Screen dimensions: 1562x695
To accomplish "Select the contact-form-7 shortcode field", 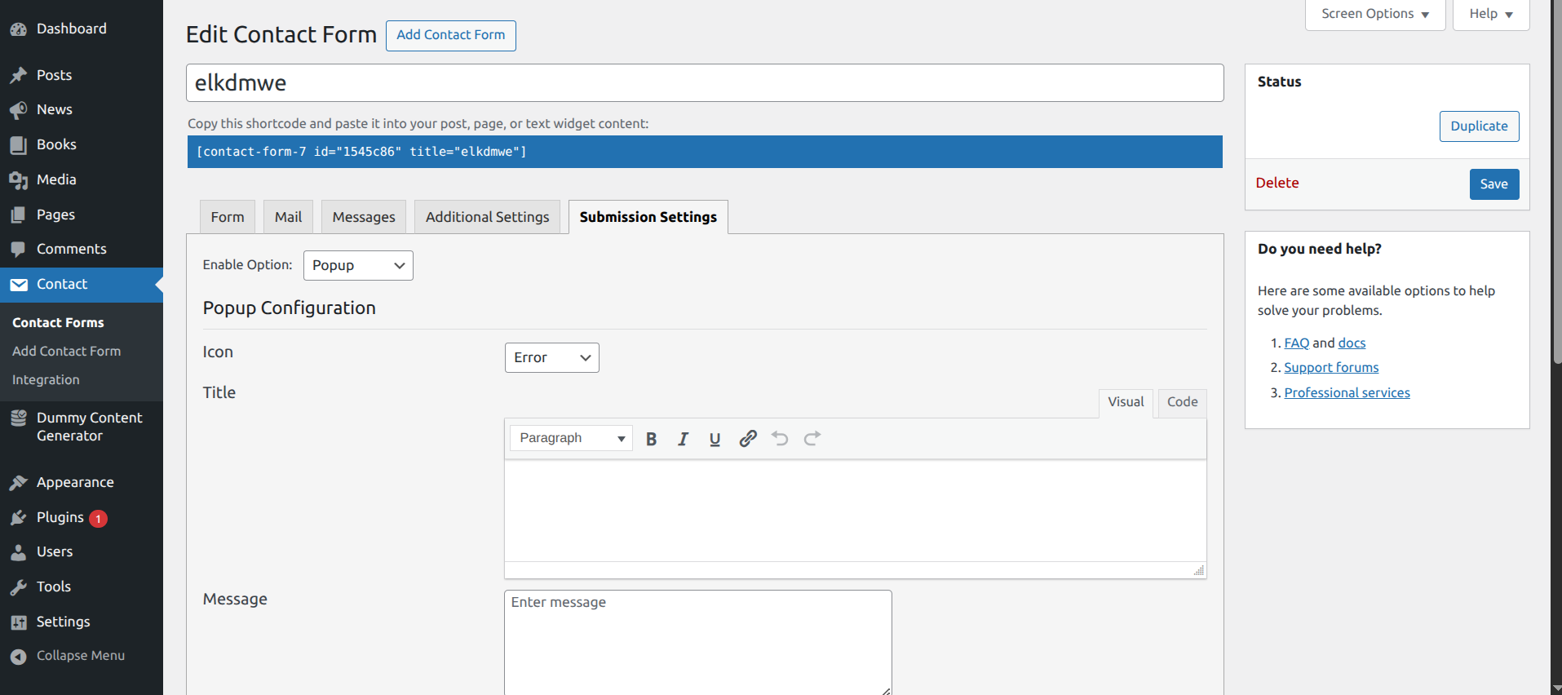I will click(x=705, y=152).
